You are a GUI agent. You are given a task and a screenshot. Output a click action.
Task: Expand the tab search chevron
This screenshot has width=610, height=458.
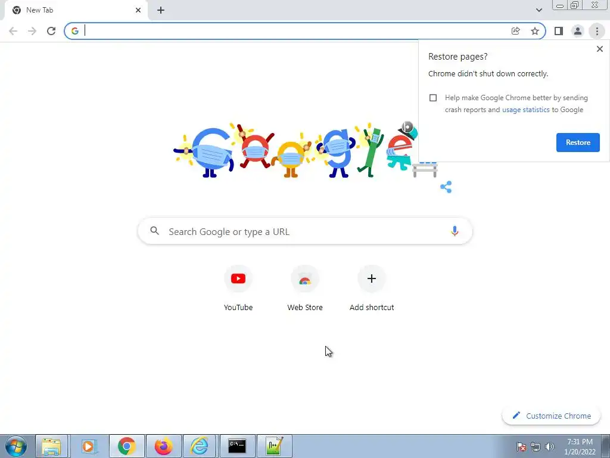point(539,10)
